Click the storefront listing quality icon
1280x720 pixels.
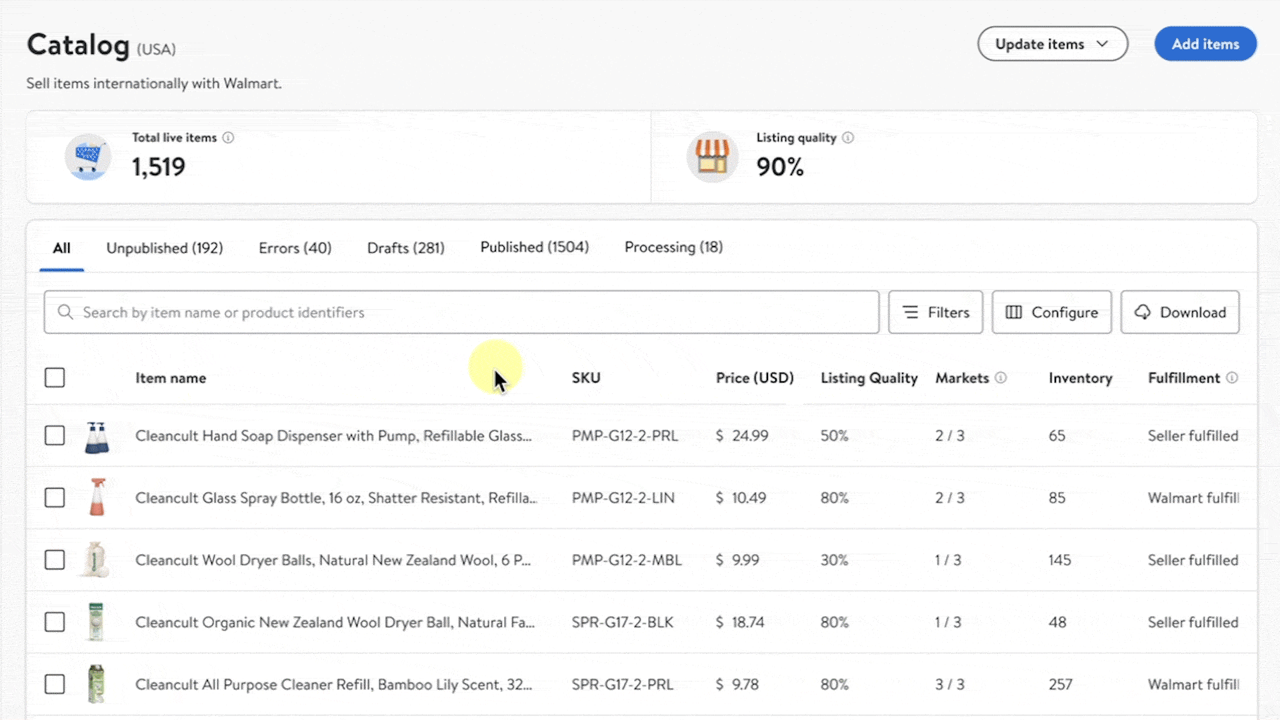tap(712, 157)
